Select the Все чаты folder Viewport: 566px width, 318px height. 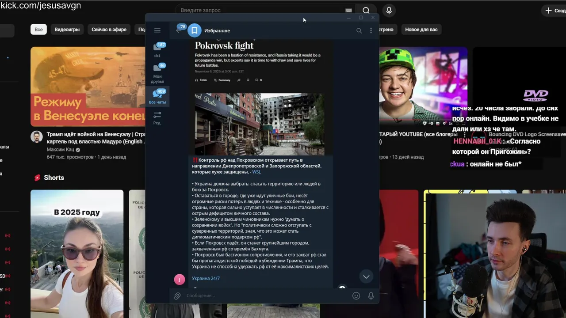click(x=157, y=97)
